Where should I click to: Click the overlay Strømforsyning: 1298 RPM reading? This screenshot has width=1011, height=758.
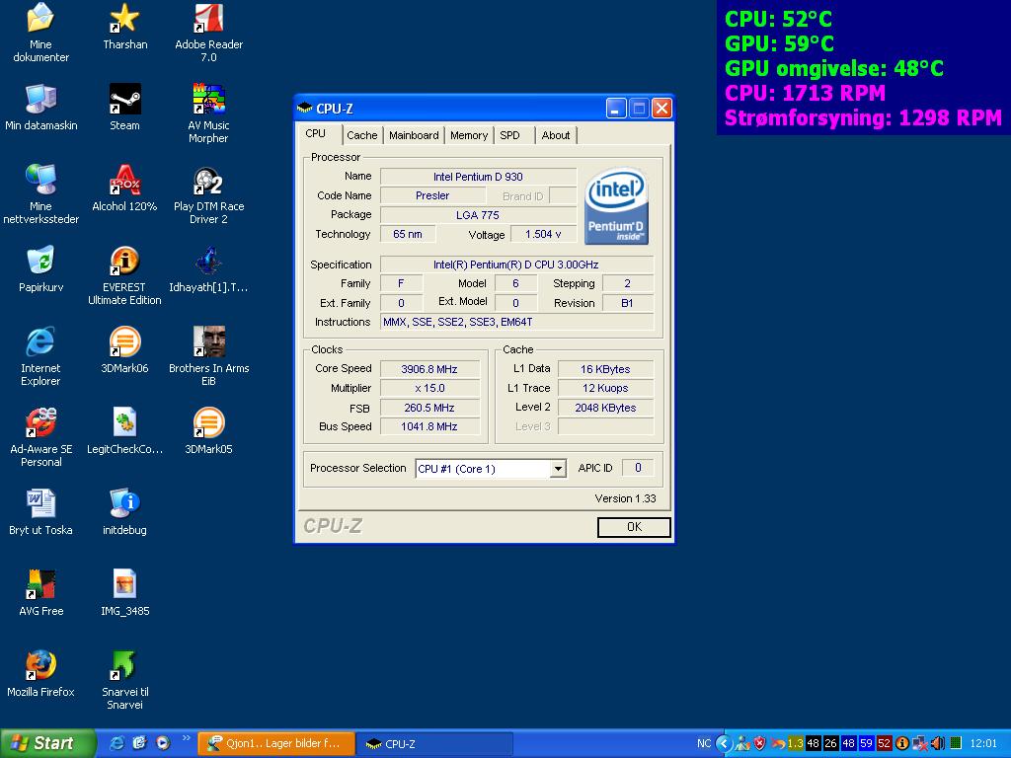(x=863, y=118)
